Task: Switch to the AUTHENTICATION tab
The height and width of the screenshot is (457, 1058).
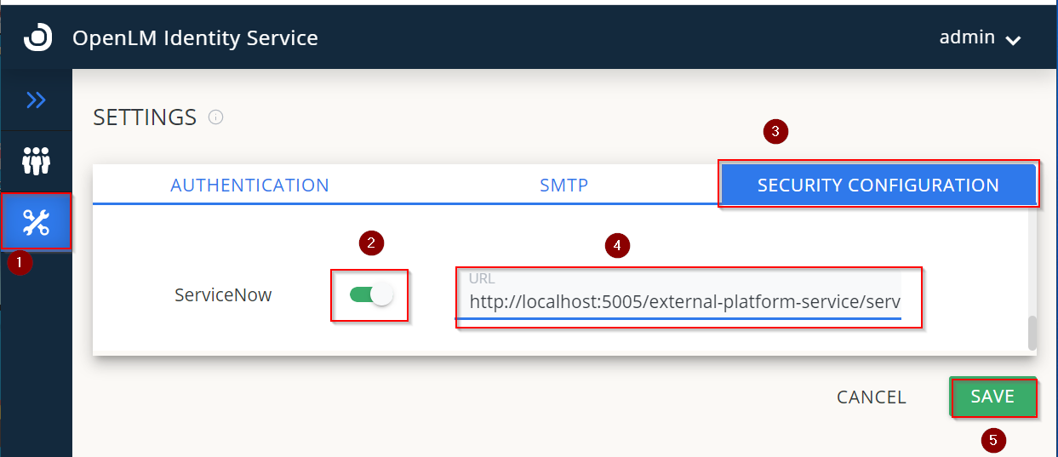Action: pyautogui.click(x=249, y=185)
